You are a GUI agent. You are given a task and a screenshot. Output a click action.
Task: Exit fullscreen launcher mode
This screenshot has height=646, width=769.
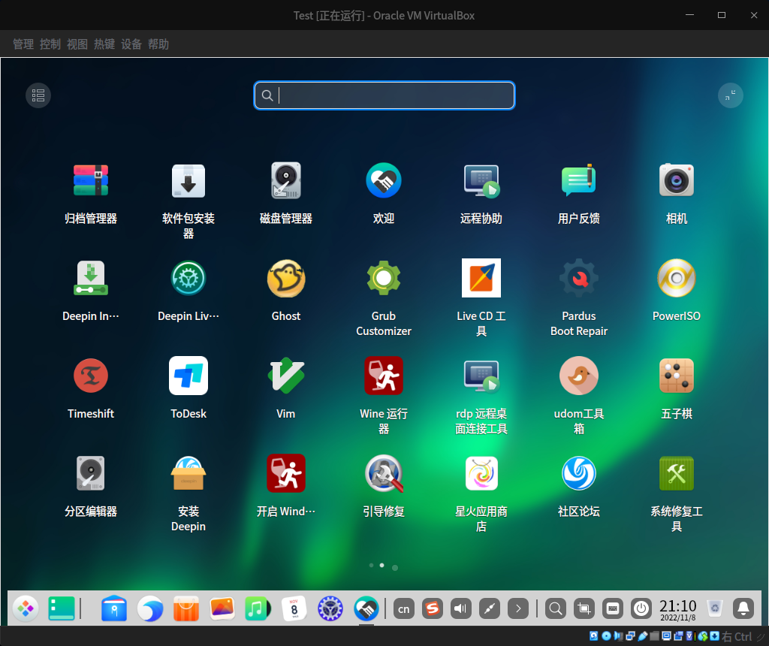(x=730, y=95)
